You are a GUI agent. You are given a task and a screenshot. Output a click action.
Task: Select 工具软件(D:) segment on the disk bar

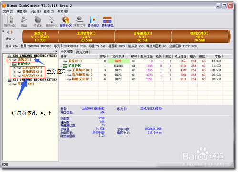coord(86,37)
